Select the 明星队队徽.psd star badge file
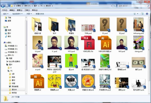 click(88, 81)
